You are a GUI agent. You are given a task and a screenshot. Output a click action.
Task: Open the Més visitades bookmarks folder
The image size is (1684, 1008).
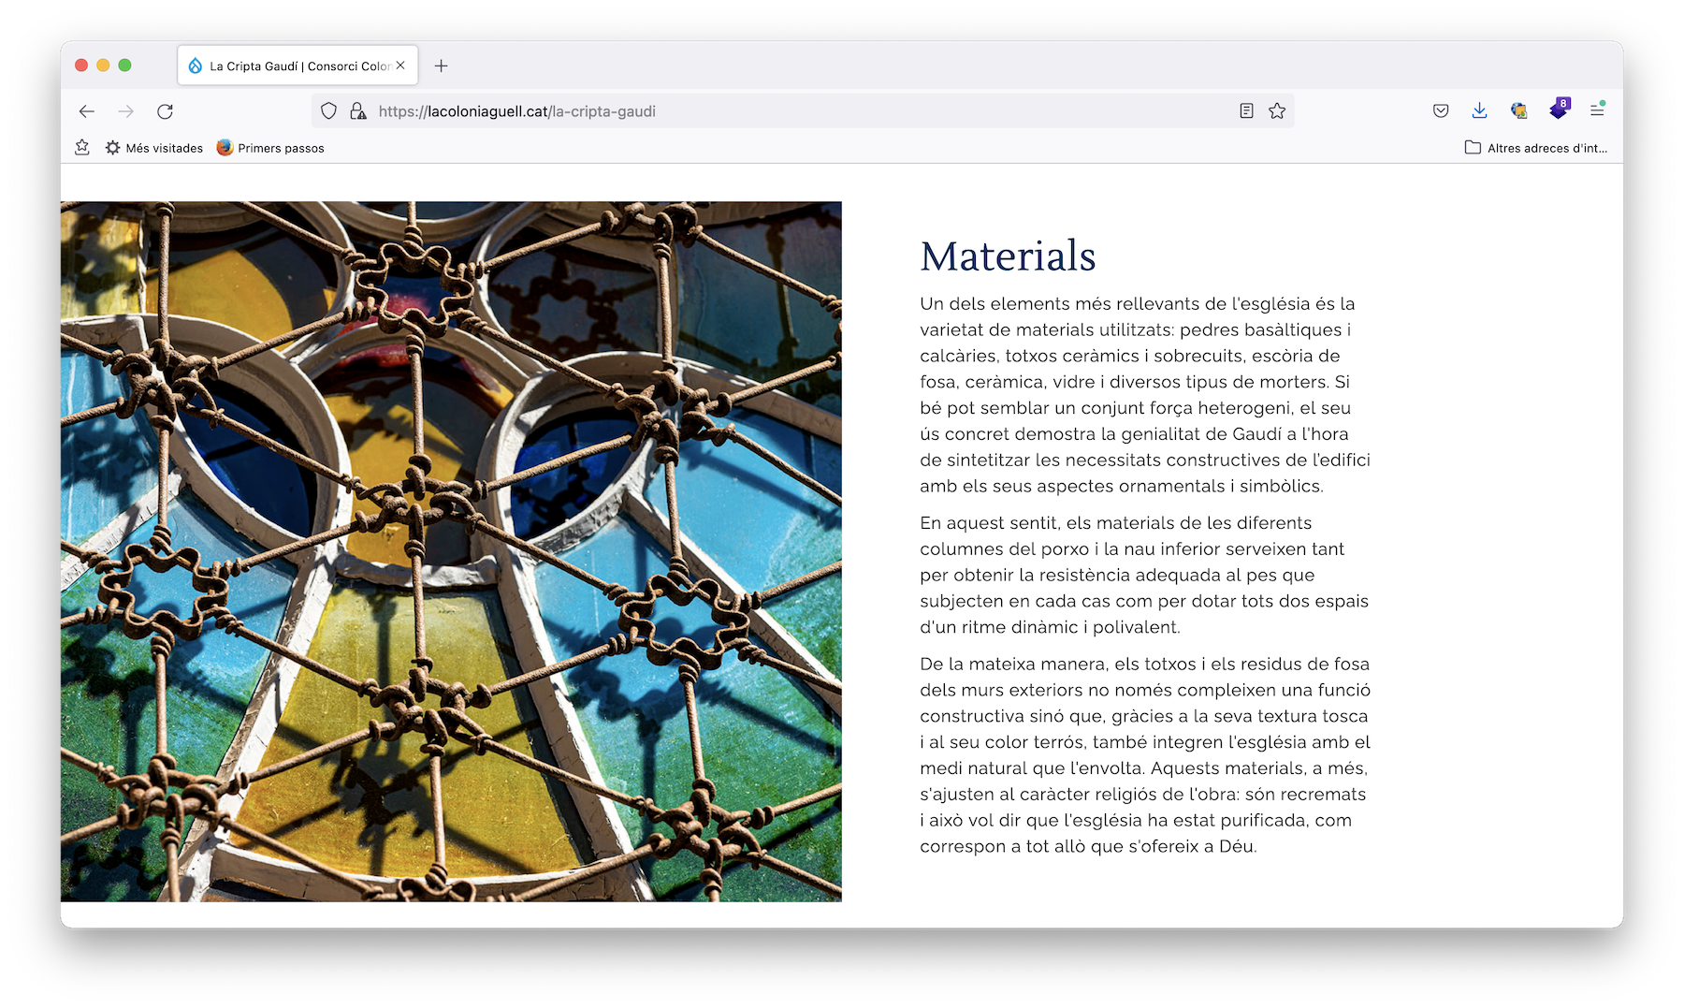click(x=154, y=148)
